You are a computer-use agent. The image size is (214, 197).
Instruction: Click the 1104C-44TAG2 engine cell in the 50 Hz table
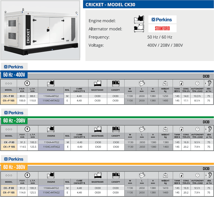tap(51, 101)
